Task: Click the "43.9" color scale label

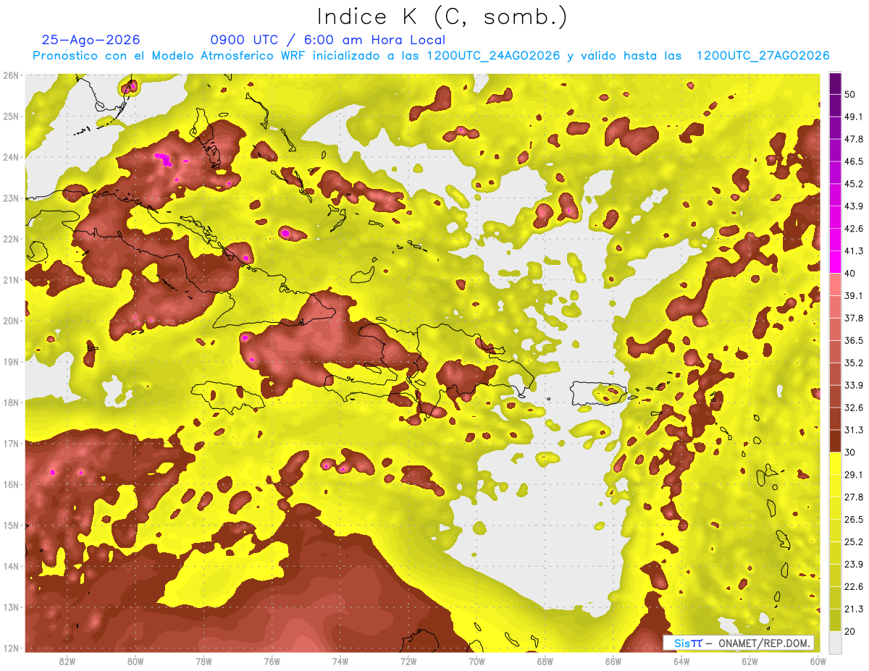Action: (x=853, y=206)
